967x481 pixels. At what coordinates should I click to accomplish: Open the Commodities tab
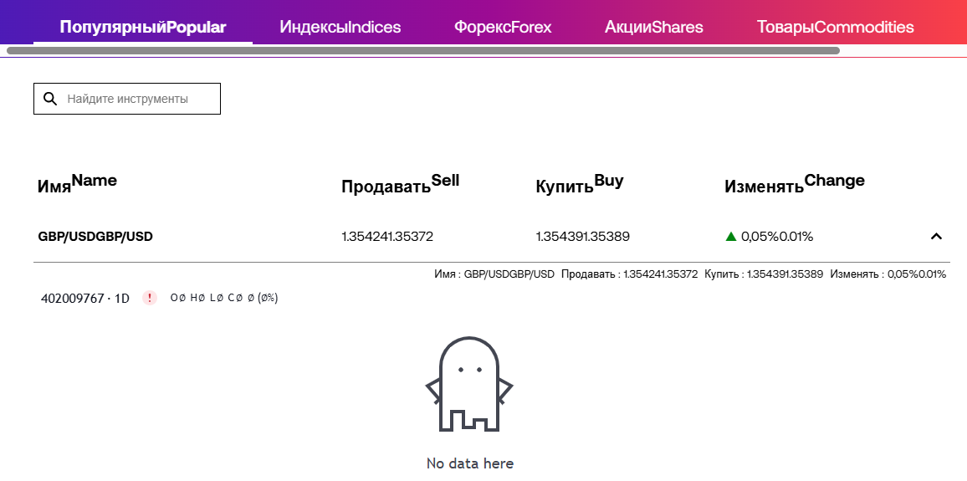835,27
